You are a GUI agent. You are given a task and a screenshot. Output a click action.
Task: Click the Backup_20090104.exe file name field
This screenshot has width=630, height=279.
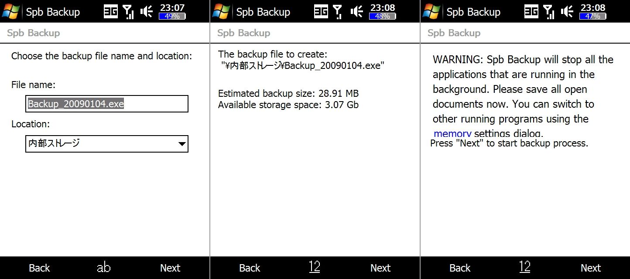point(106,104)
